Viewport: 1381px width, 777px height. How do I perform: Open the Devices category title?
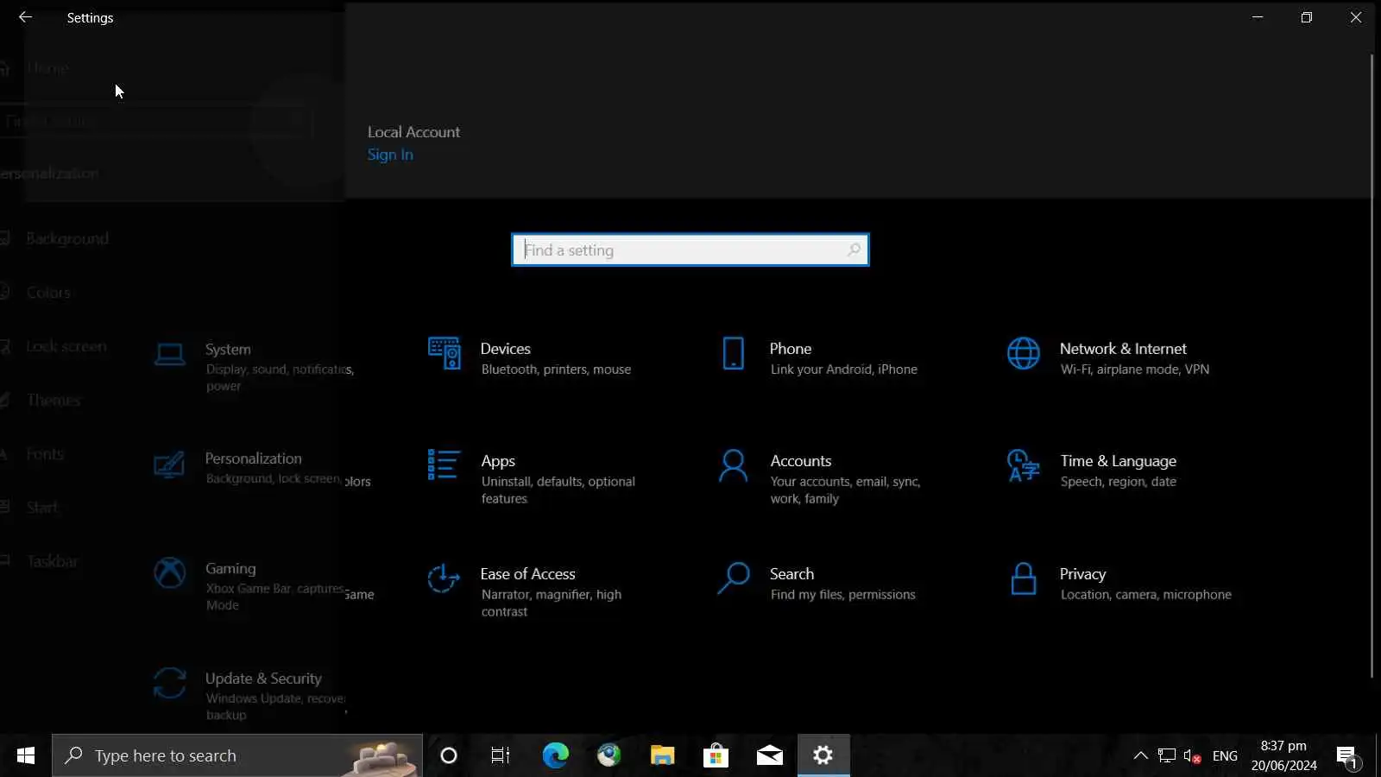[x=505, y=348]
